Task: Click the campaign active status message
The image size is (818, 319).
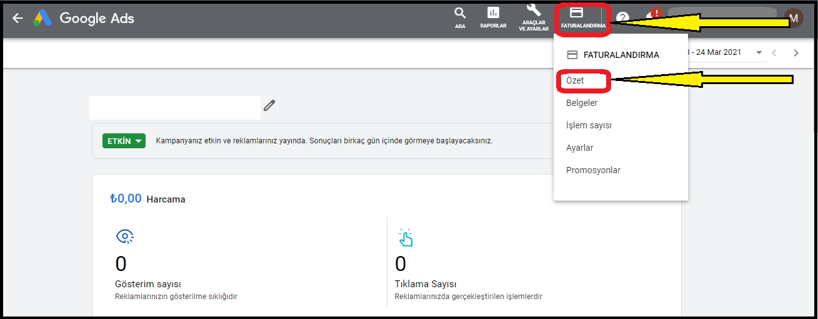Action: point(324,141)
